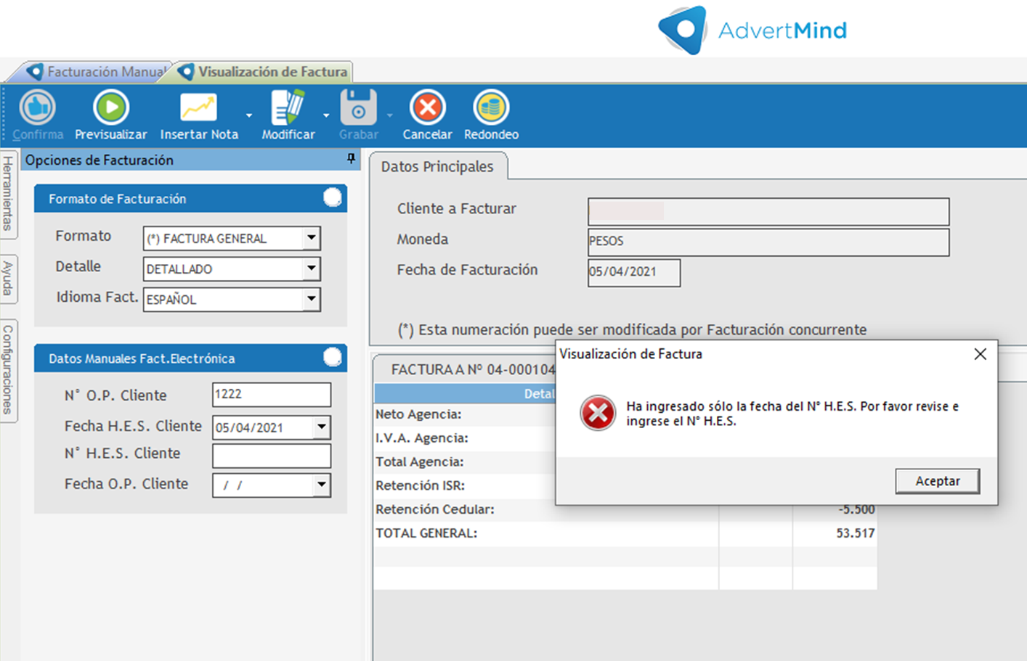Screen dimensions: 1027x661
Task: Click the Confirma thumbs-up icon
Action: click(37, 108)
